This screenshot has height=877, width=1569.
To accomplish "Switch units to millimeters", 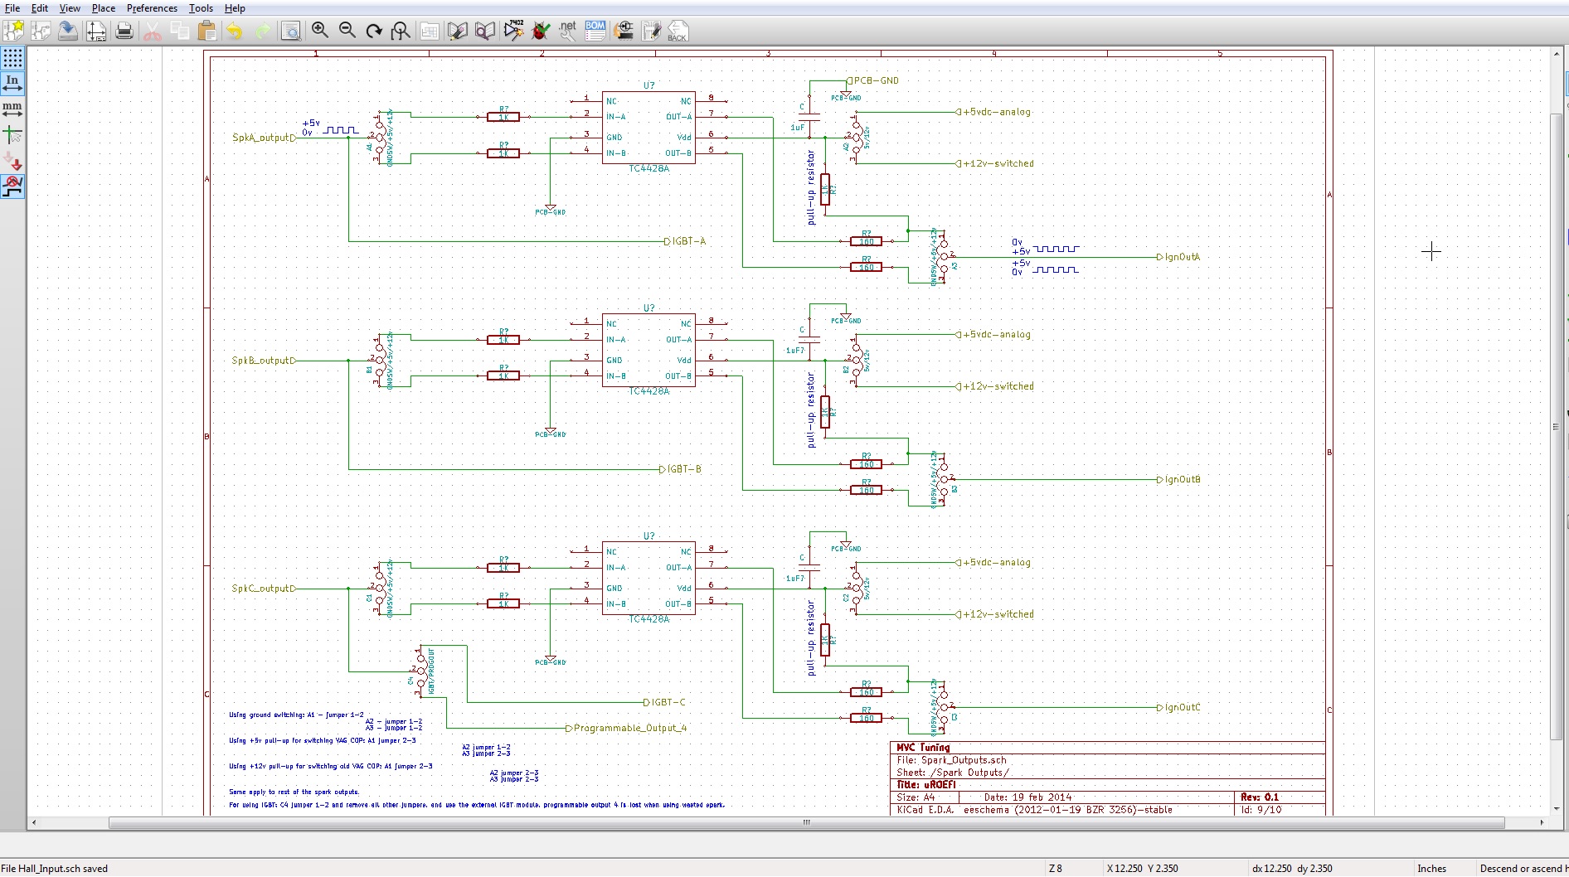I will click(x=12, y=109).
